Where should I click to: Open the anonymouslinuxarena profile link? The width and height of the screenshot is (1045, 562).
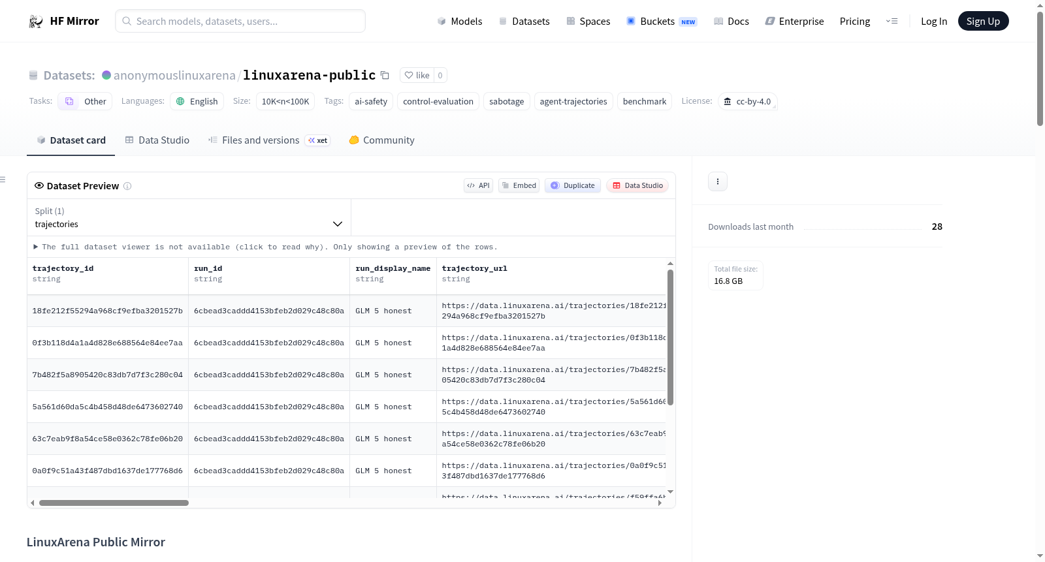(174, 75)
